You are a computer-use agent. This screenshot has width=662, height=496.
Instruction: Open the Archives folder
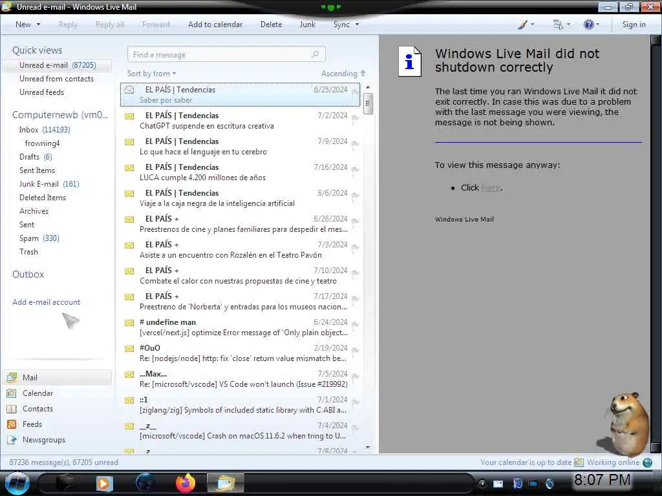[x=34, y=211]
